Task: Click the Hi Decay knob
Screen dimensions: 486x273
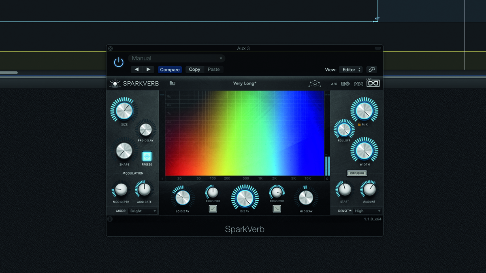Action: pyautogui.click(x=306, y=198)
